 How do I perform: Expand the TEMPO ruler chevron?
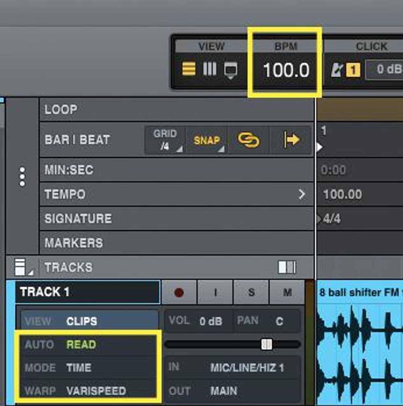(301, 194)
